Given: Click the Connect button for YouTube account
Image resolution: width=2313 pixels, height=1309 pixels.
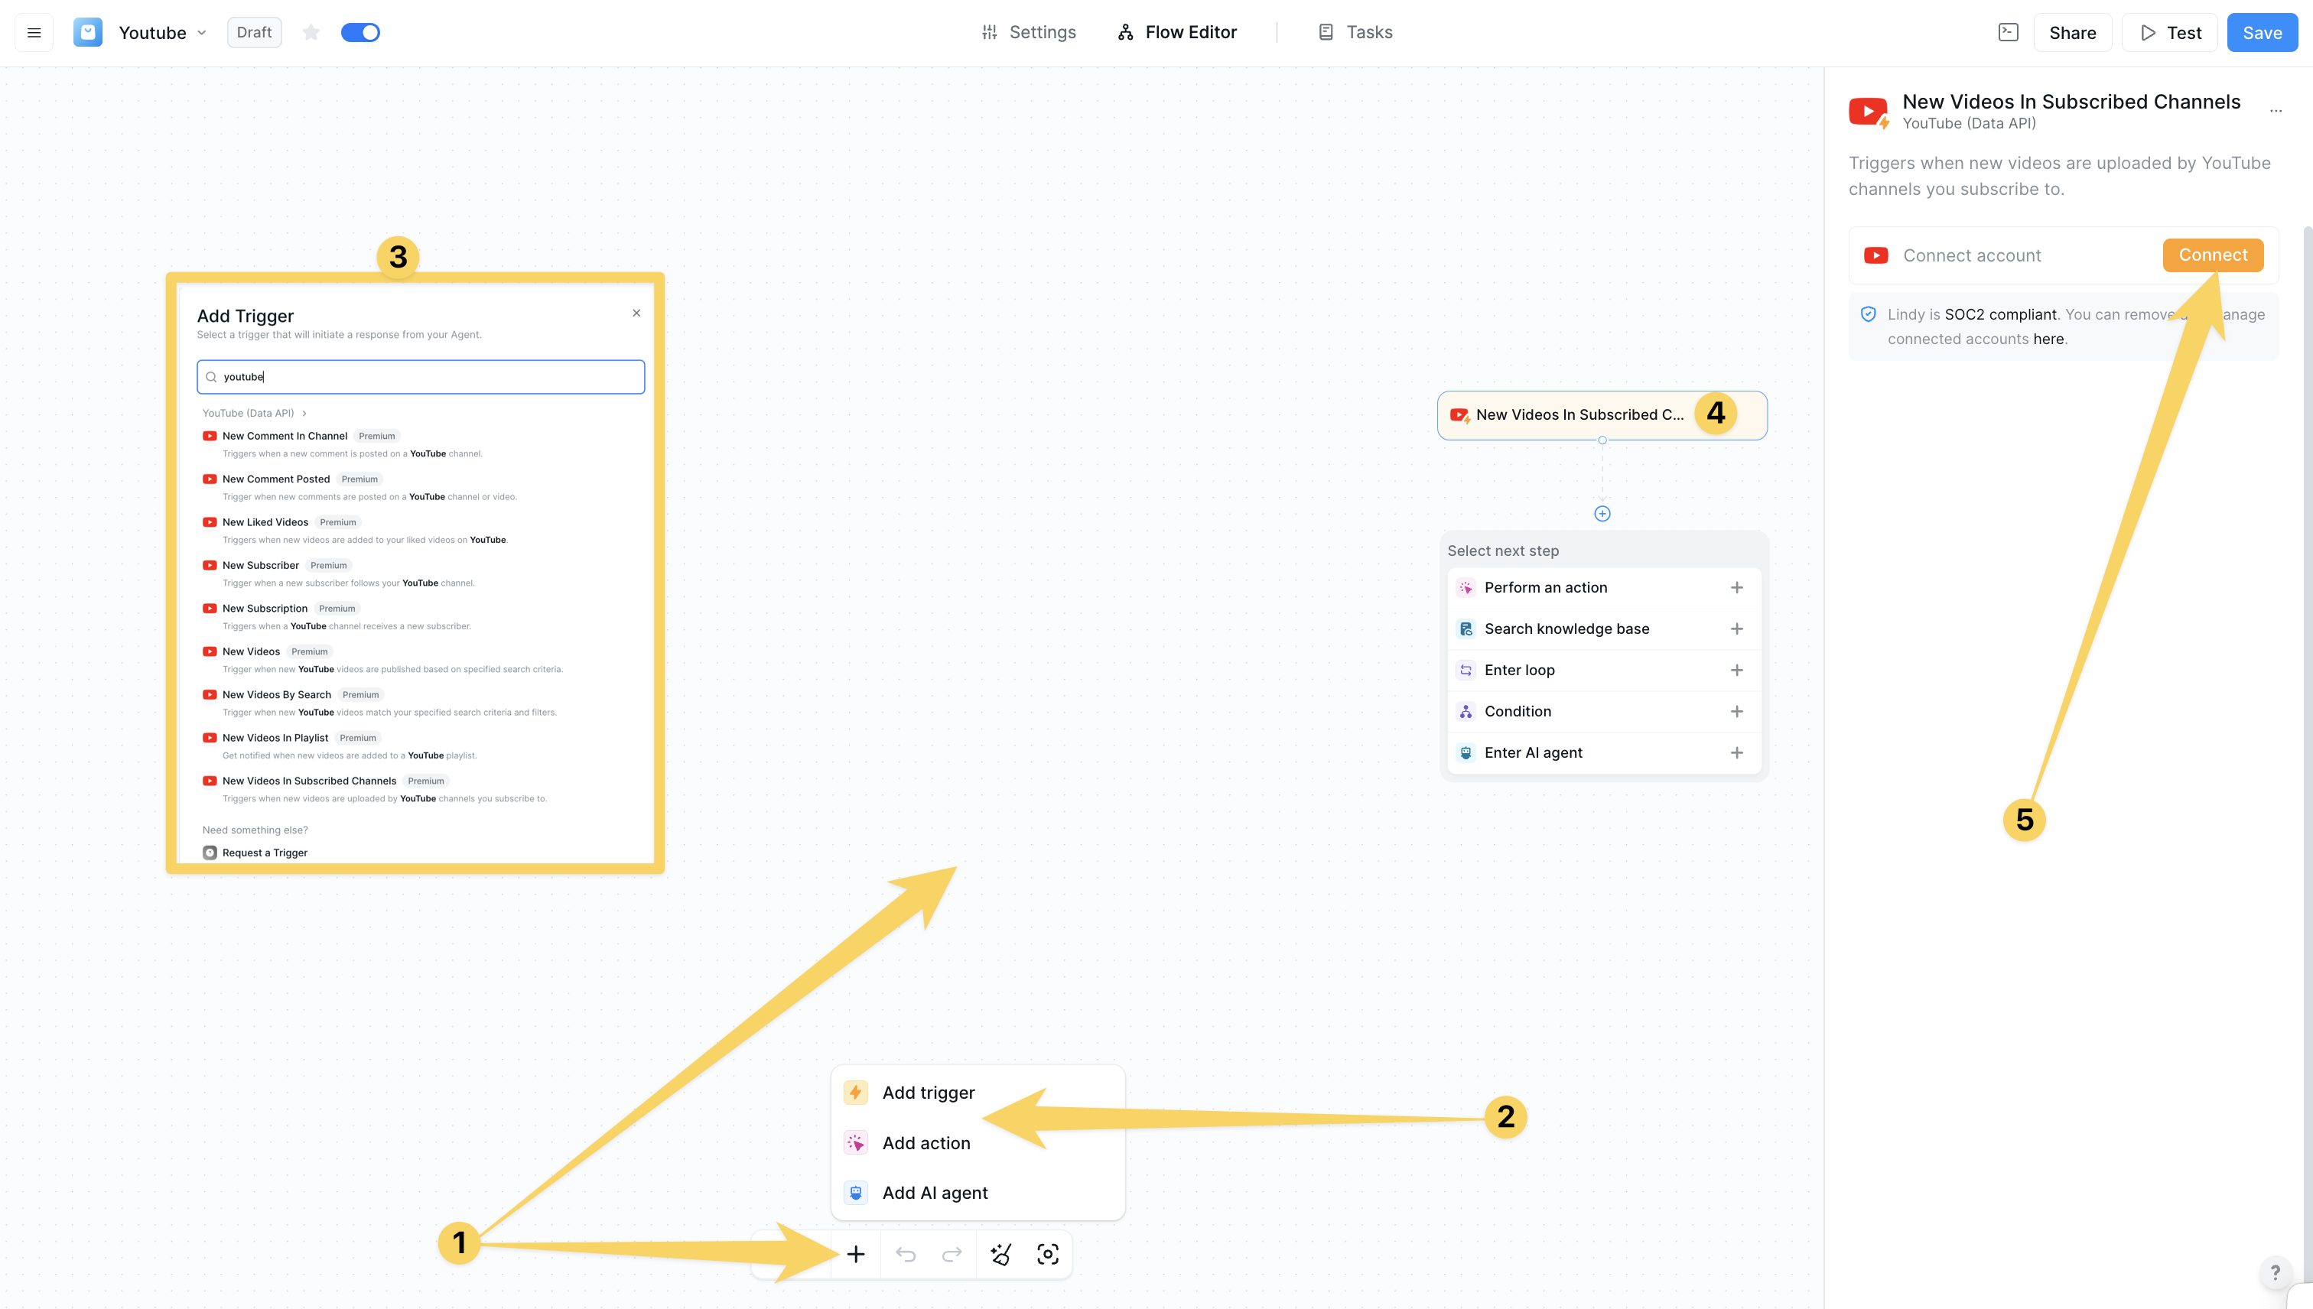Looking at the screenshot, I should [2212, 255].
